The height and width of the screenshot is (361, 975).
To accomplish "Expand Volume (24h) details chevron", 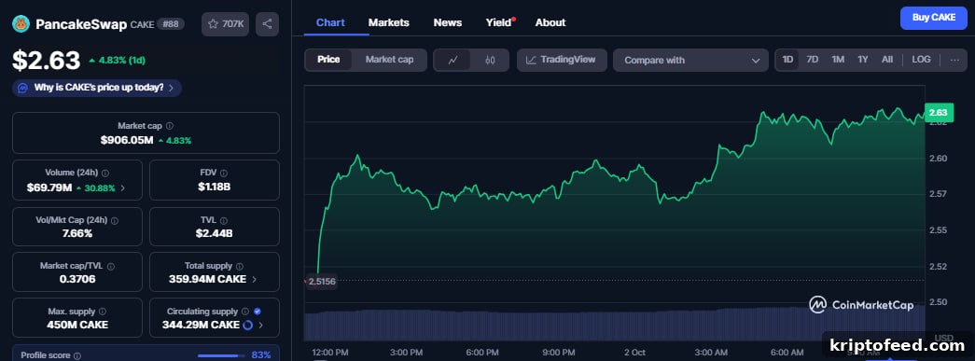I will click(x=122, y=187).
